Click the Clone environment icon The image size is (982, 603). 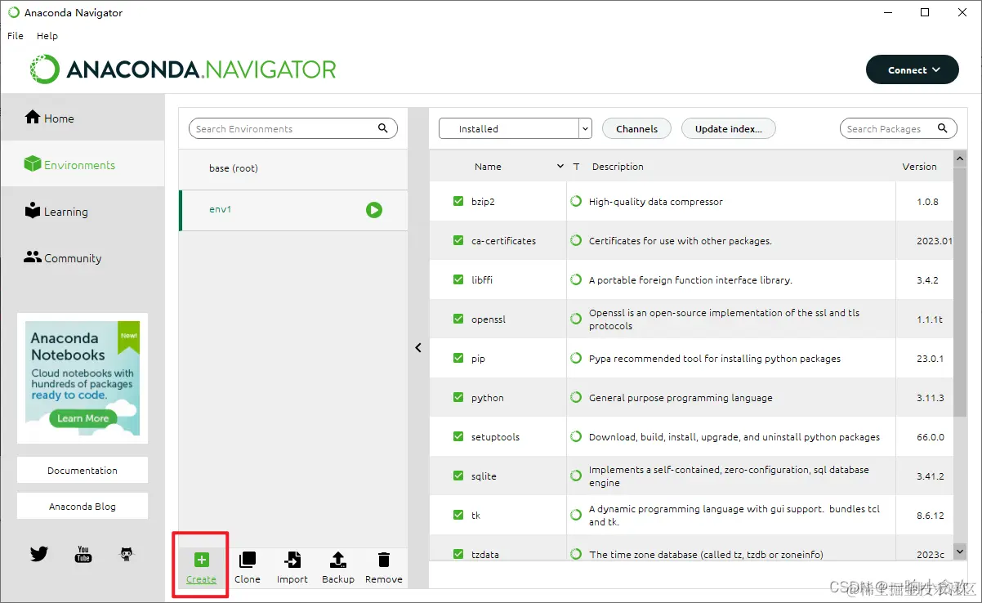click(x=247, y=560)
